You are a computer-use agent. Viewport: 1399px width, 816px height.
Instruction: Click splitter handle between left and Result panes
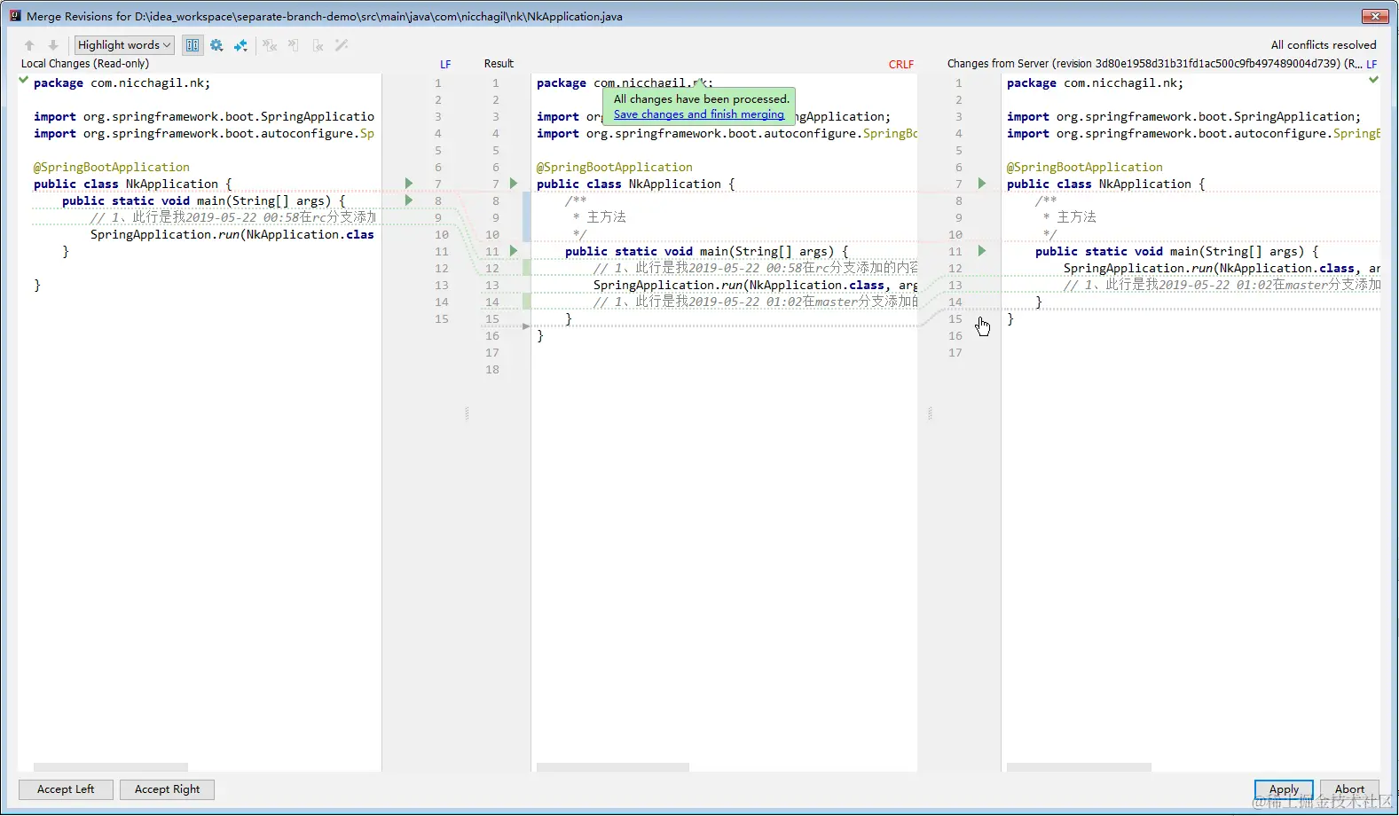[x=467, y=413]
